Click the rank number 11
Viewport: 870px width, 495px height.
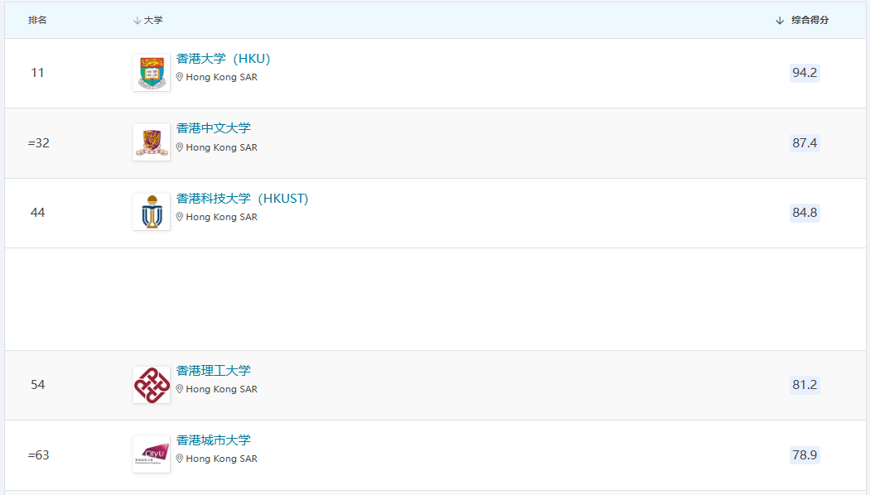click(37, 73)
